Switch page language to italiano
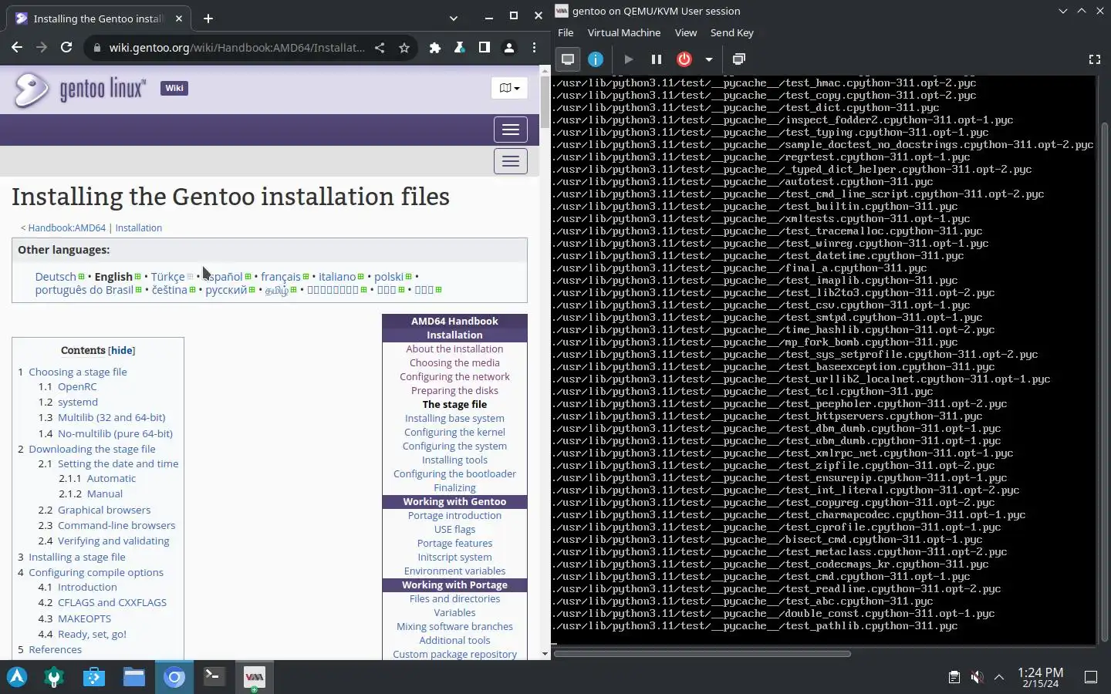The height and width of the screenshot is (694, 1111). click(337, 277)
